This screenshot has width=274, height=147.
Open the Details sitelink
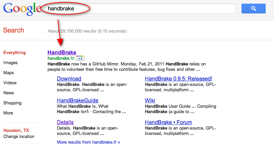click(x=65, y=122)
